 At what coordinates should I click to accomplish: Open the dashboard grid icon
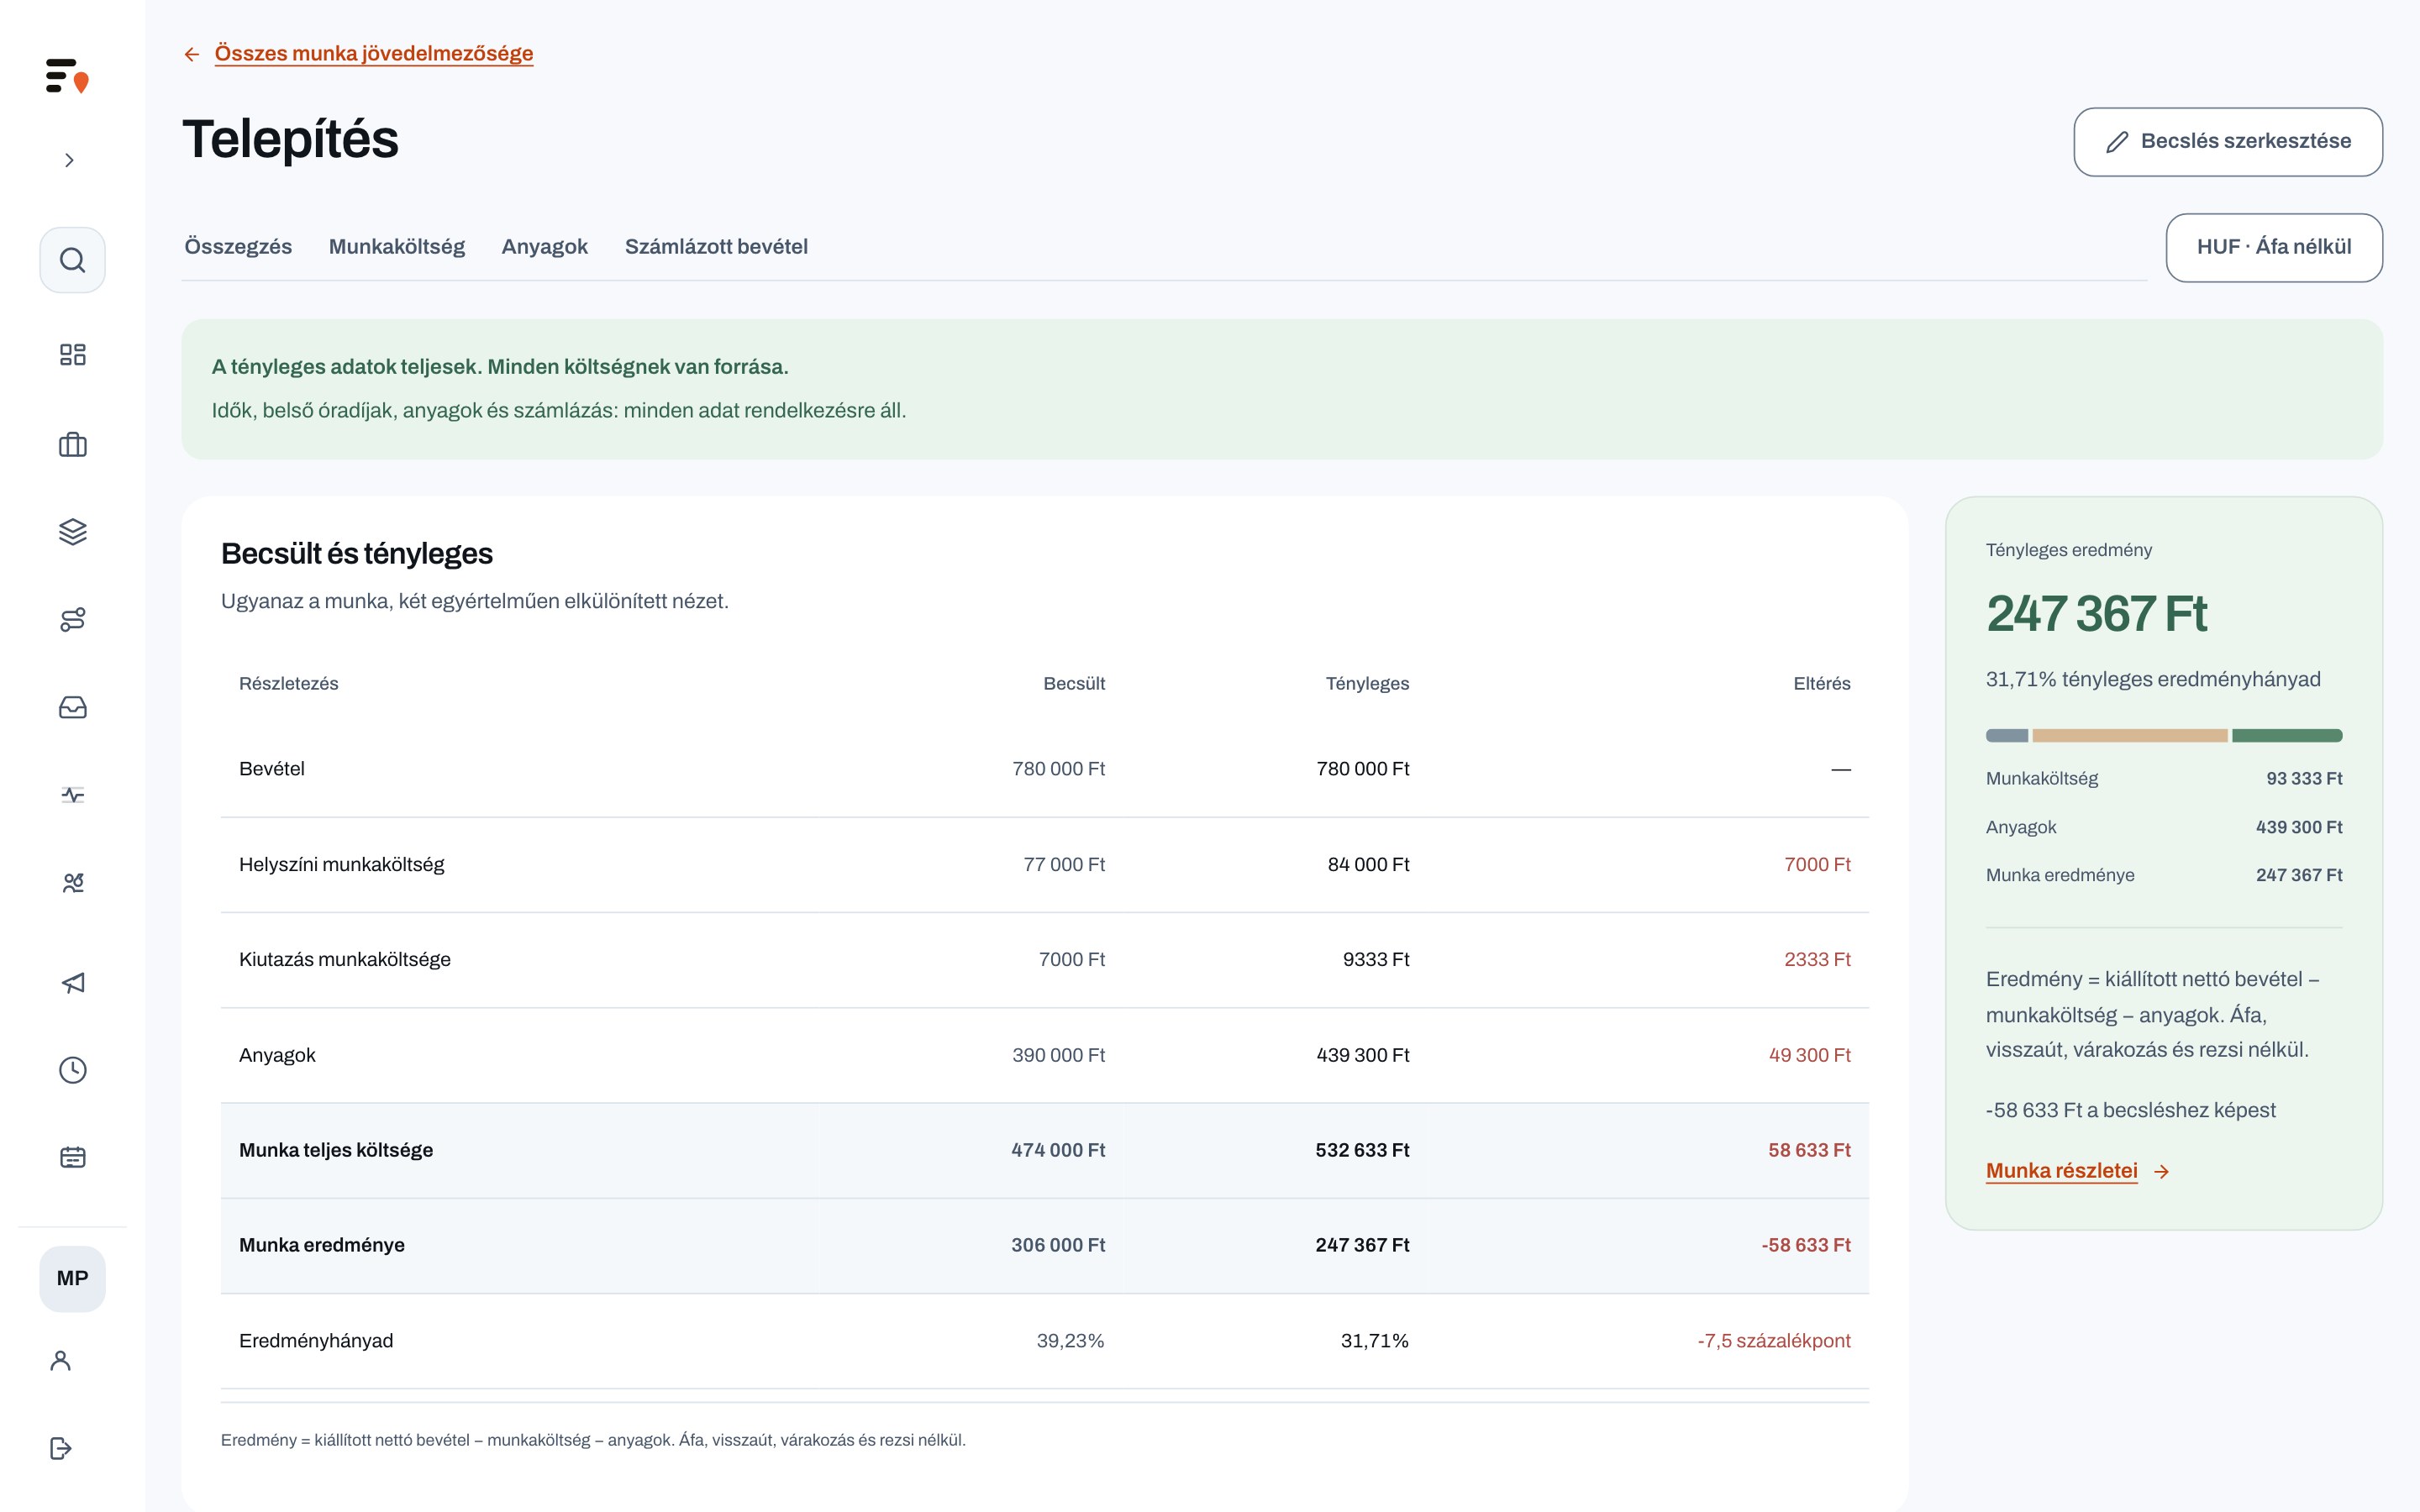tap(72, 354)
